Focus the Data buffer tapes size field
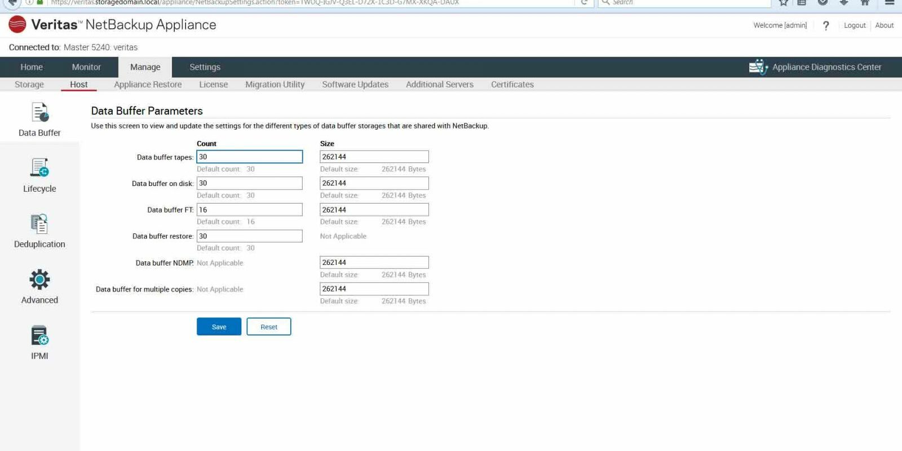Image resolution: width=902 pixels, height=451 pixels. click(374, 157)
